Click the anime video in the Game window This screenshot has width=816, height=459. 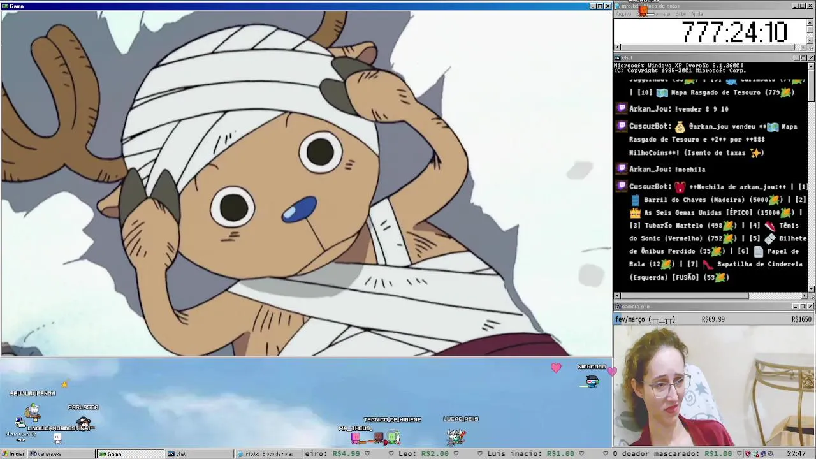pyautogui.click(x=306, y=184)
